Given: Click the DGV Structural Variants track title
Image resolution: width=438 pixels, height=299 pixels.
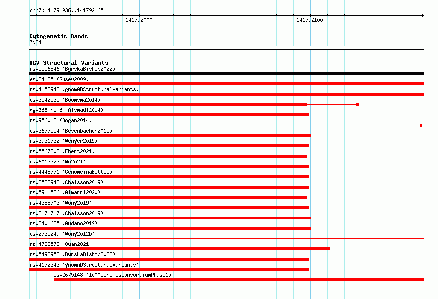Looking at the screenshot, I should (x=69, y=63).
